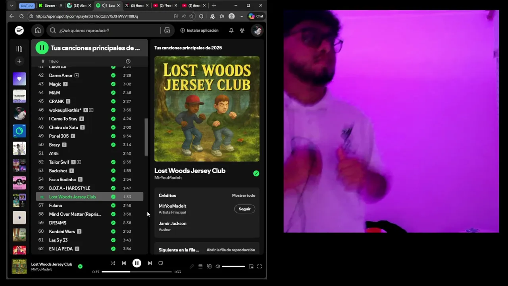Open a new browser tab

(x=214, y=6)
